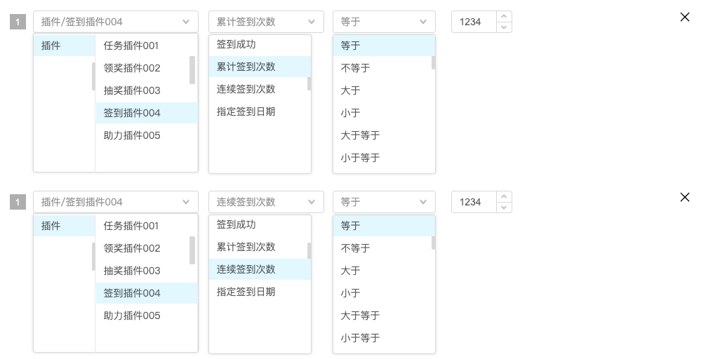This screenshot has width=706, height=359.
Task: Click top row 1234 number input
Action: coord(474,22)
